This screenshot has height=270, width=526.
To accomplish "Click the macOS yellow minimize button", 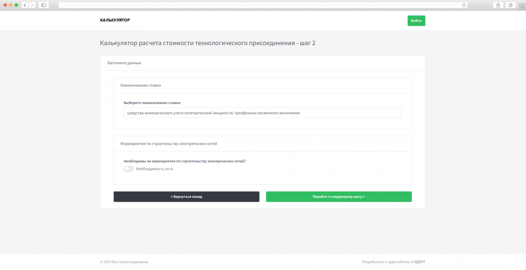I will pyautogui.click(x=11, y=5).
